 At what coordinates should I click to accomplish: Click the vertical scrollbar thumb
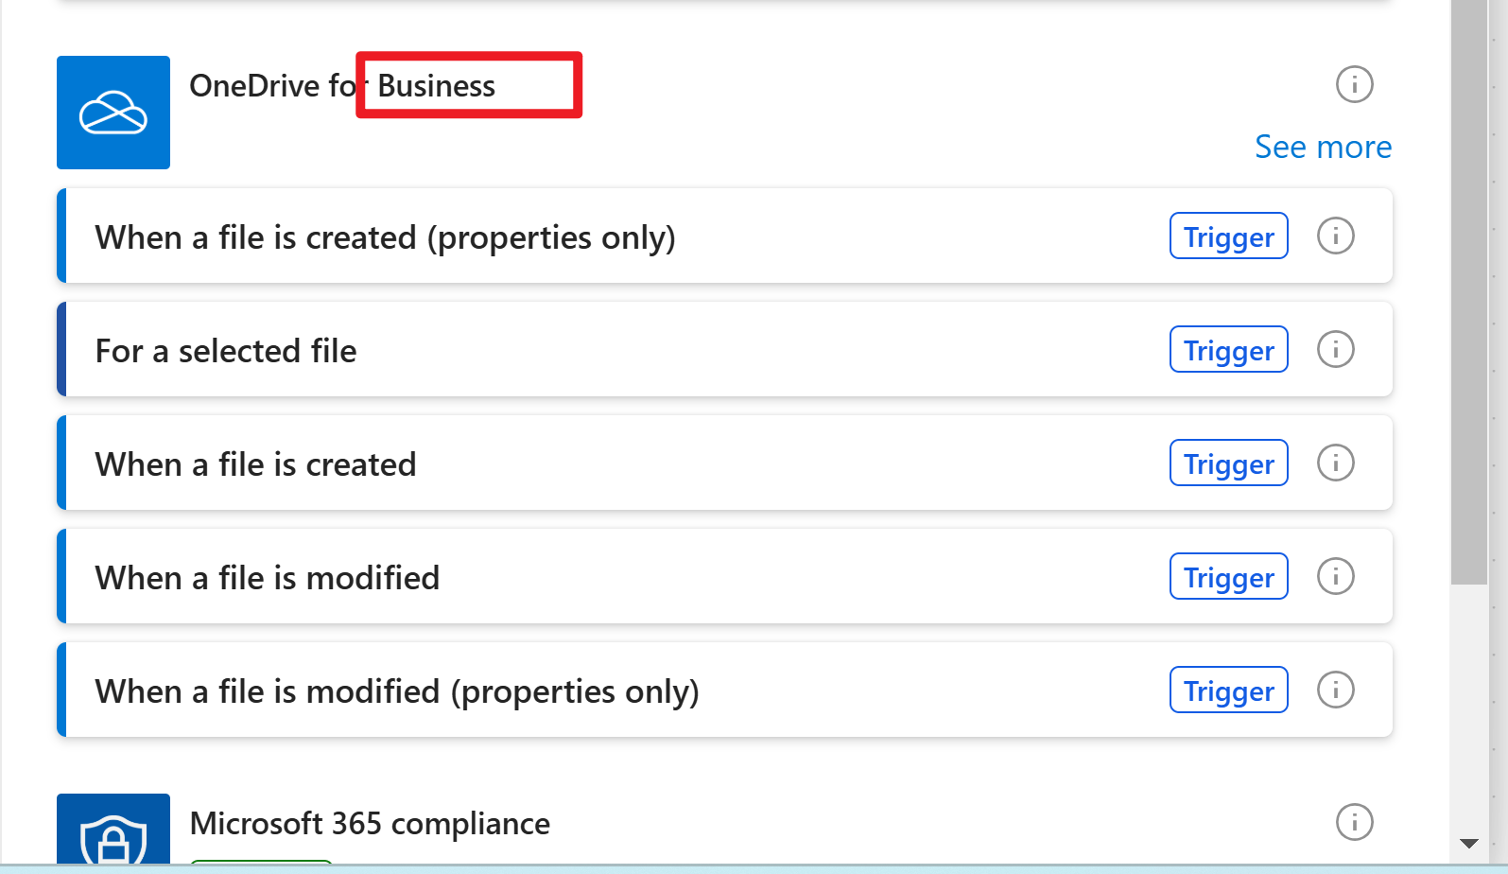point(1469,291)
